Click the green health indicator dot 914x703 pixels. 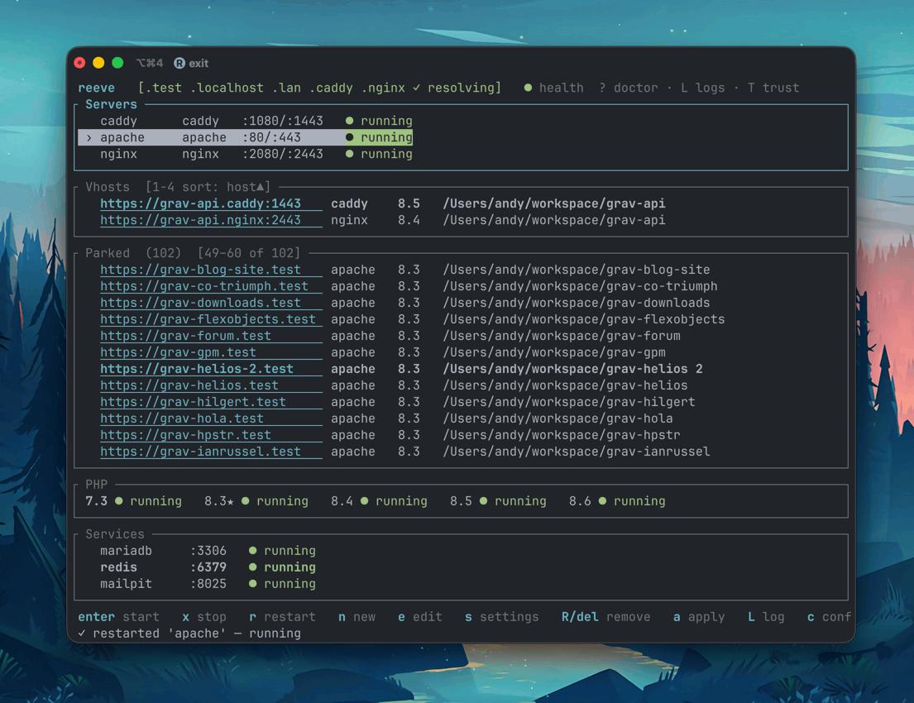pyautogui.click(x=528, y=88)
